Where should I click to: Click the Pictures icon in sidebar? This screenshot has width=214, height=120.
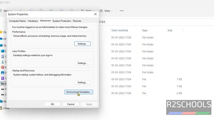3,73
